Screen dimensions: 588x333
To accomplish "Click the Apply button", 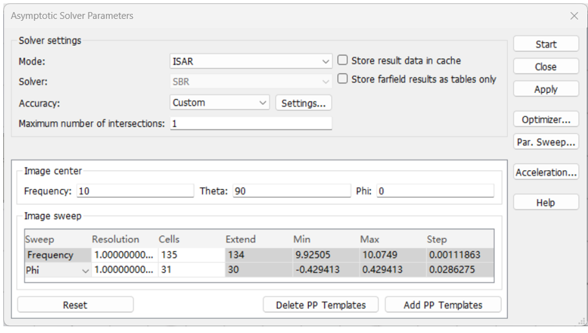I will click(x=546, y=89).
